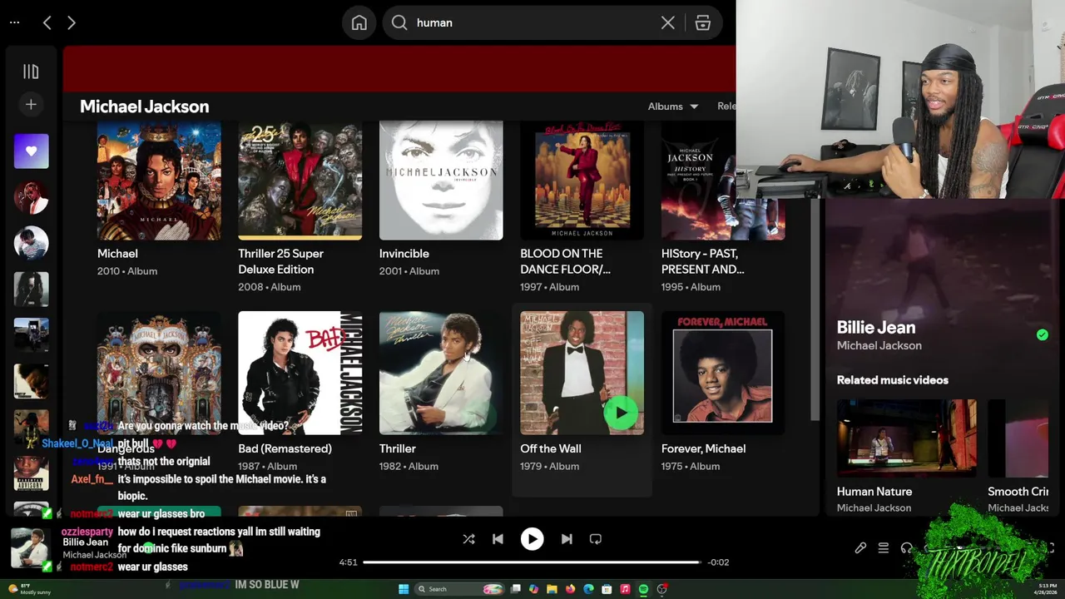
Task: Click the "Forever, Michael" title link
Action: [x=703, y=448]
